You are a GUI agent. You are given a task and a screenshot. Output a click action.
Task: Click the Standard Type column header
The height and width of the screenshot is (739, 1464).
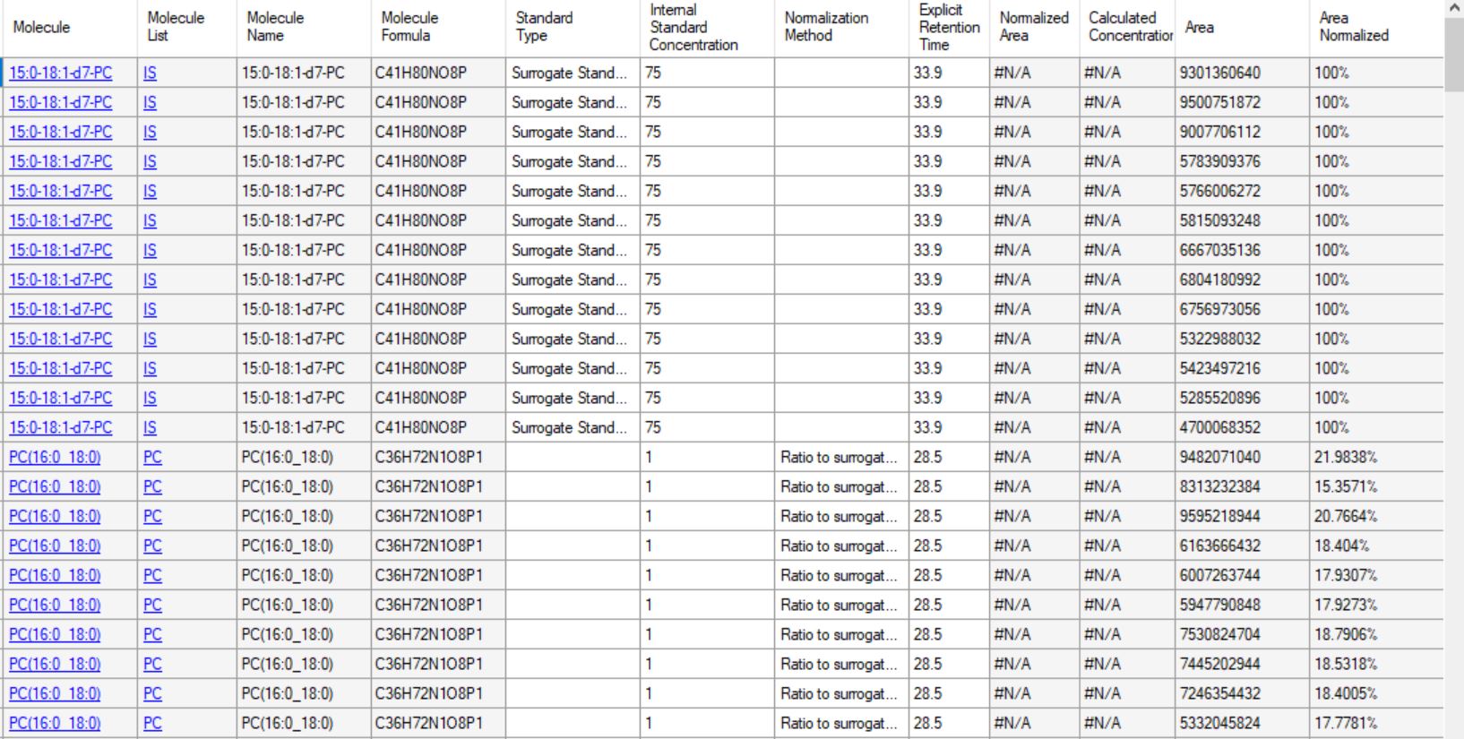tap(544, 27)
